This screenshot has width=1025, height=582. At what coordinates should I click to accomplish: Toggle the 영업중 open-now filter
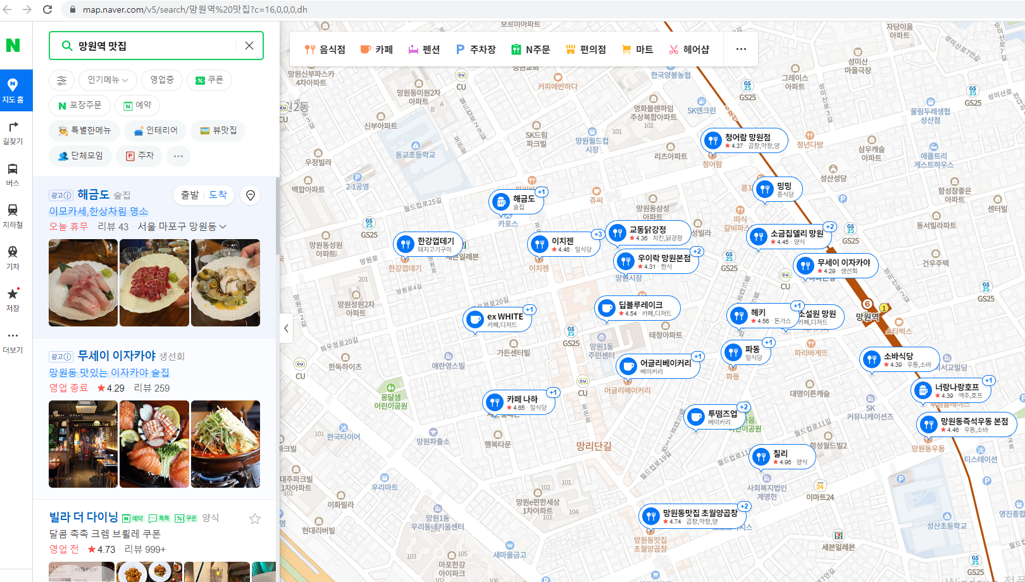pos(162,80)
